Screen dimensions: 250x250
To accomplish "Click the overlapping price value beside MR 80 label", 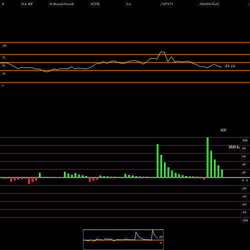I will tap(234, 147).
